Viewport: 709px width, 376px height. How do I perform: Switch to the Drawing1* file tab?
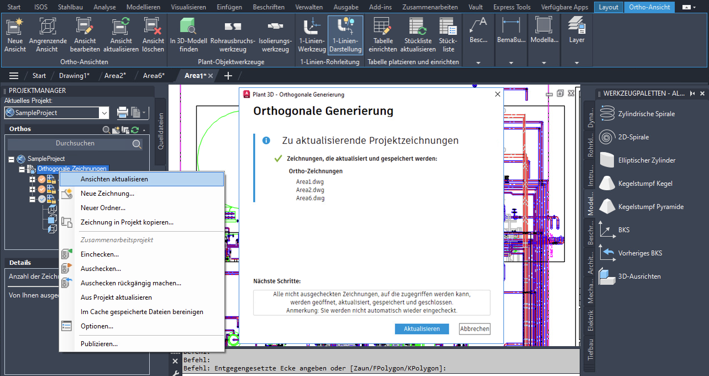tap(74, 76)
